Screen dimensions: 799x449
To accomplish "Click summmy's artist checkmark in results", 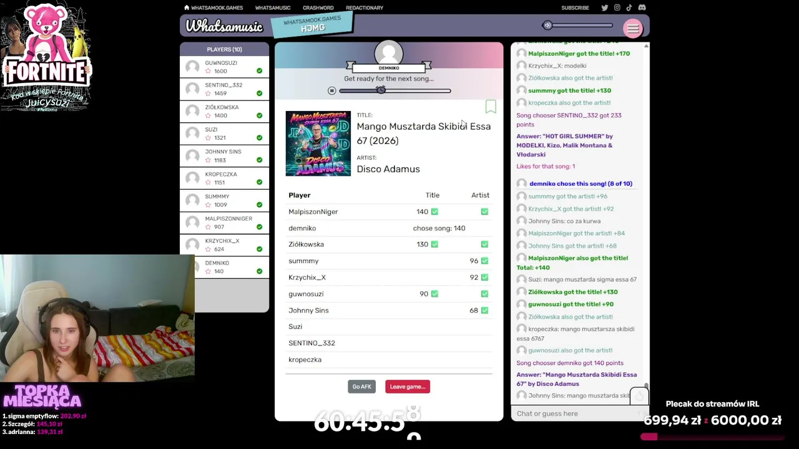I will pos(484,261).
